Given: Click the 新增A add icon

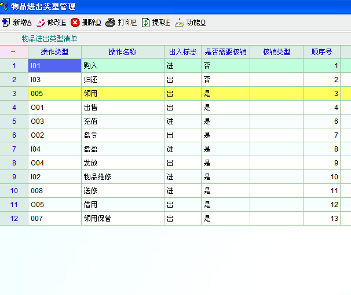Looking at the screenshot, I should tap(6, 23).
